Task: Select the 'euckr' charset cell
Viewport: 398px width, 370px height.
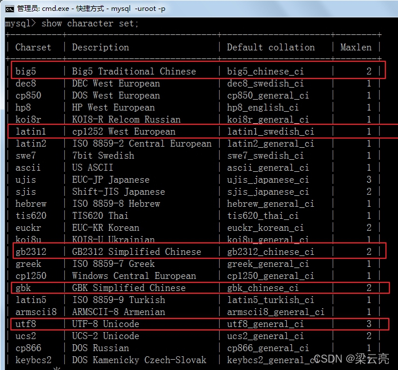Action: (28, 228)
